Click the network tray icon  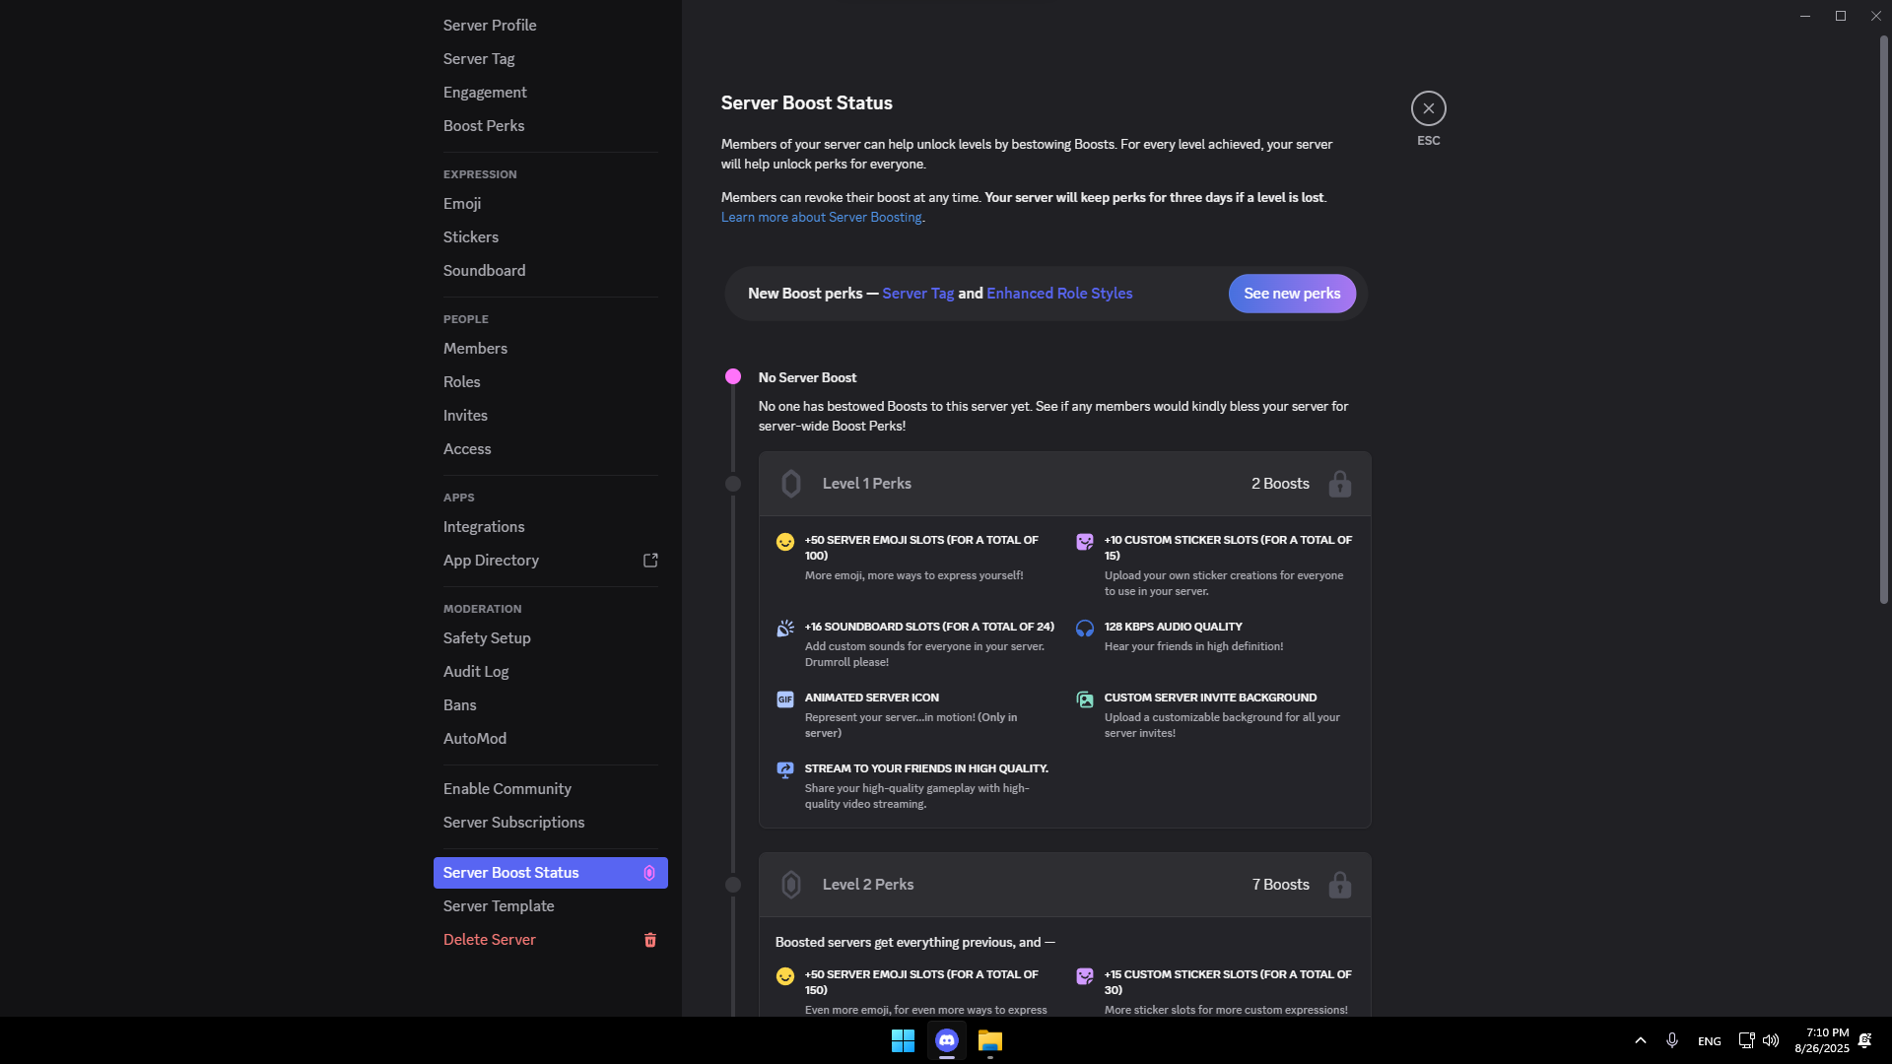[x=1746, y=1040]
